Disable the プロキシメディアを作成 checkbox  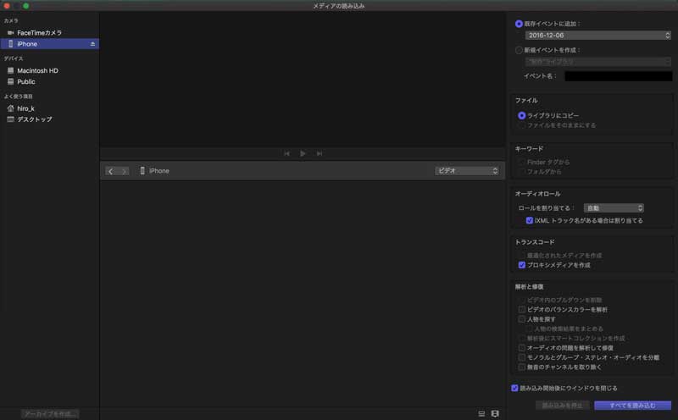(522, 265)
